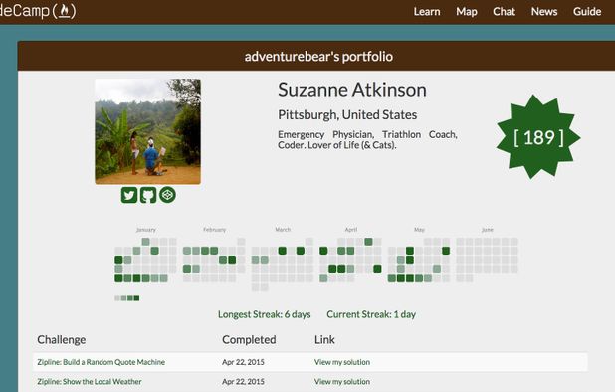The image size is (615, 392).
Task: Click the green 189 points badge
Action: click(538, 137)
